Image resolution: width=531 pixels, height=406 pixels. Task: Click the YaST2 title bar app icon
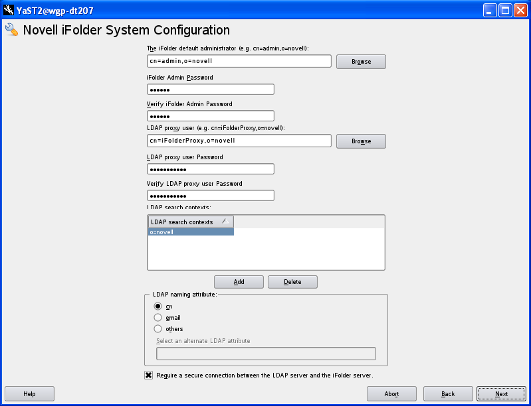pyautogui.click(x=9, y=11)
